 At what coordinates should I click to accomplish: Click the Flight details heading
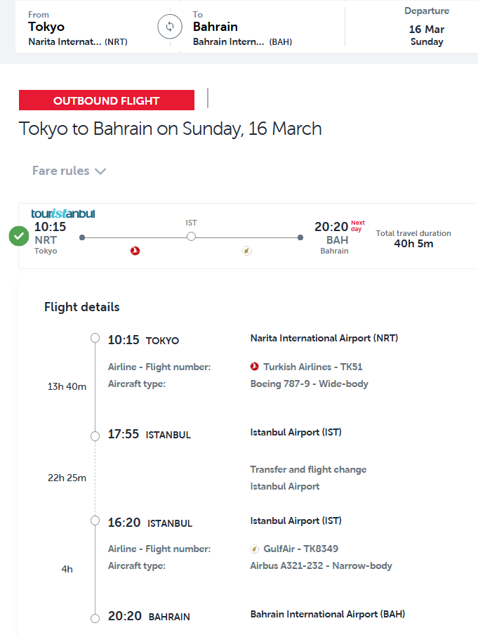(x=82, y=307)
